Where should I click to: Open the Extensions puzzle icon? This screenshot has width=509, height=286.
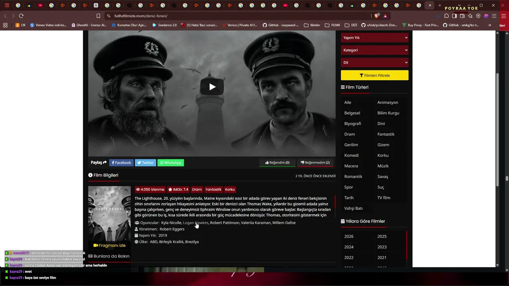pyautogui.click(x=447, y=16)
